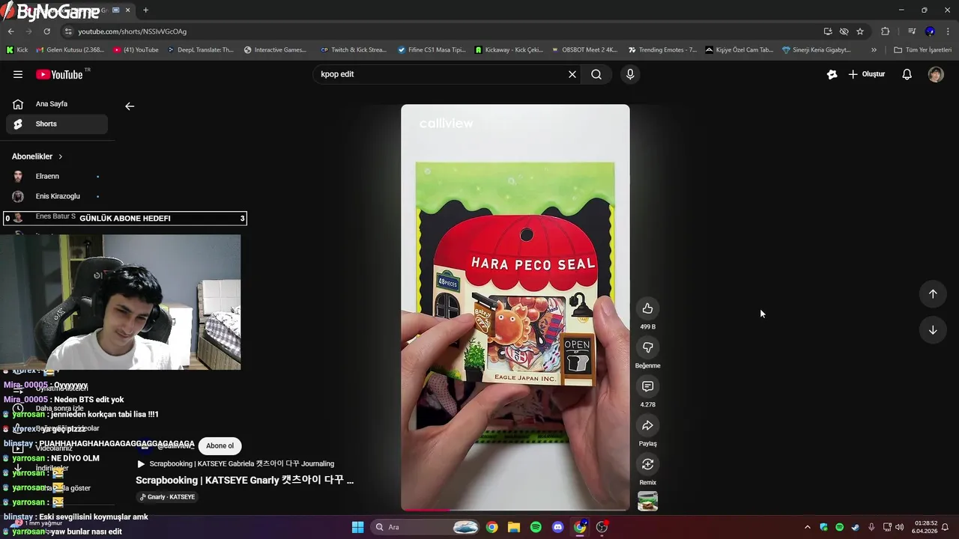The image size is (959, 539).
Task: Click the taskbar Ara search box
Action: point(426,527)
